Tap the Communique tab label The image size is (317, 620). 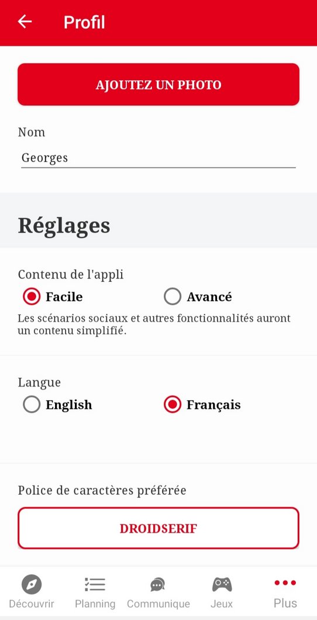click(x=158, y=604)
